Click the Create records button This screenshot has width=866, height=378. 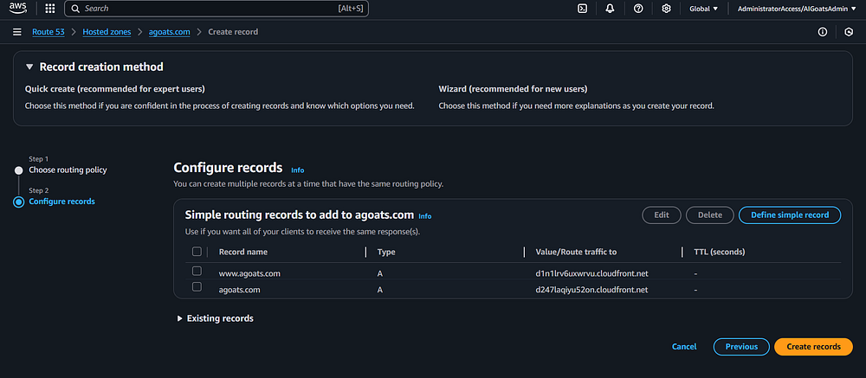pyautogui.click(x=813, y=347)
